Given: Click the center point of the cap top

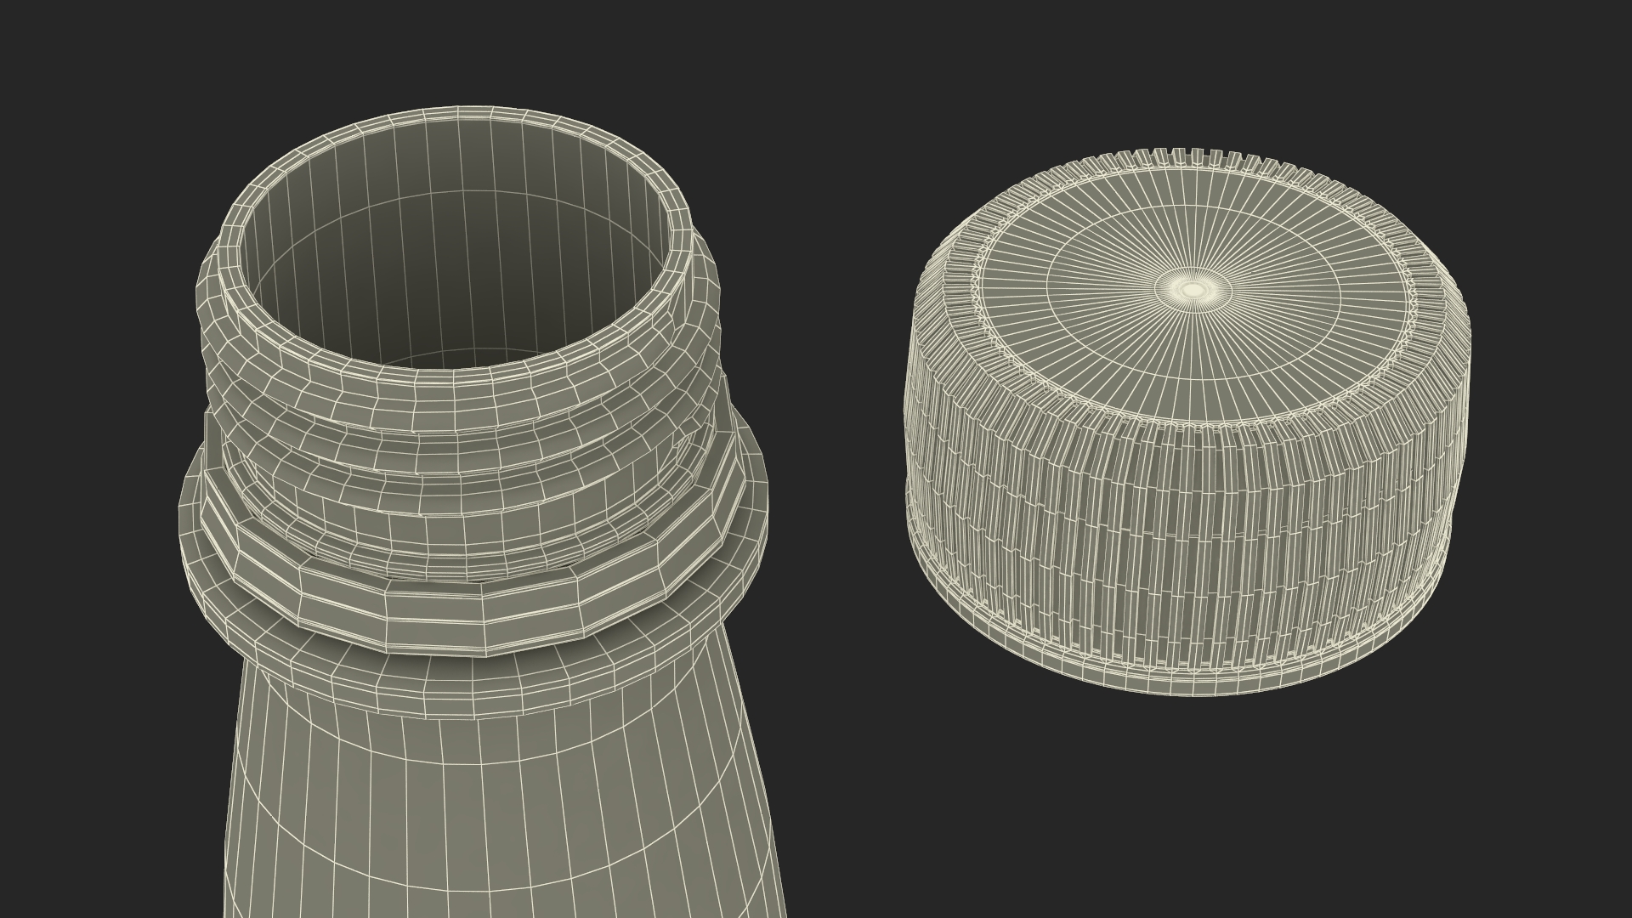Looking at the screenshot, I should (x=1193, y=291).
